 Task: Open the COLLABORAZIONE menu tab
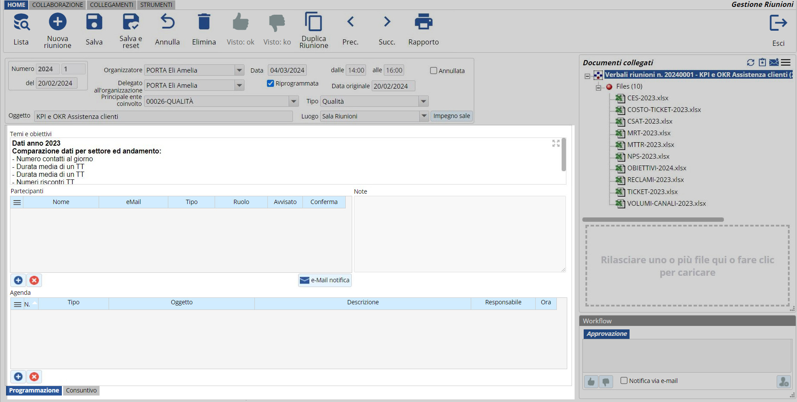click(58, 5)
